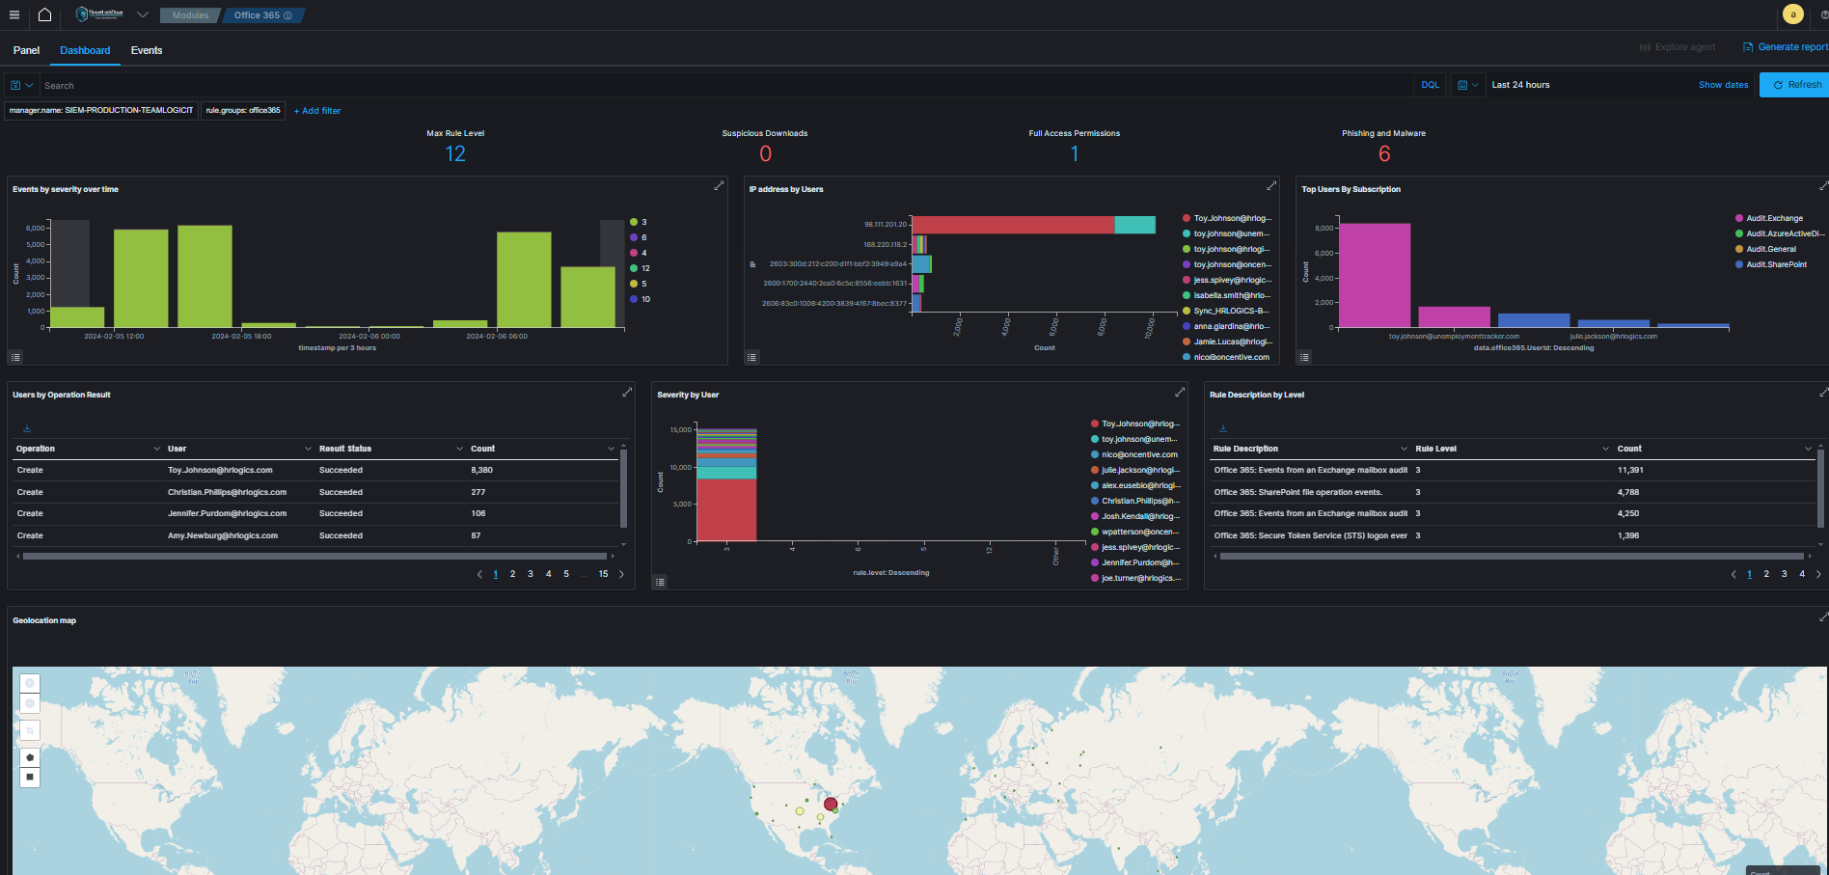Screen dimensions: 1829x875
Task: Toggle legend of Severity by User chart
Action: (x=660, y=582)
